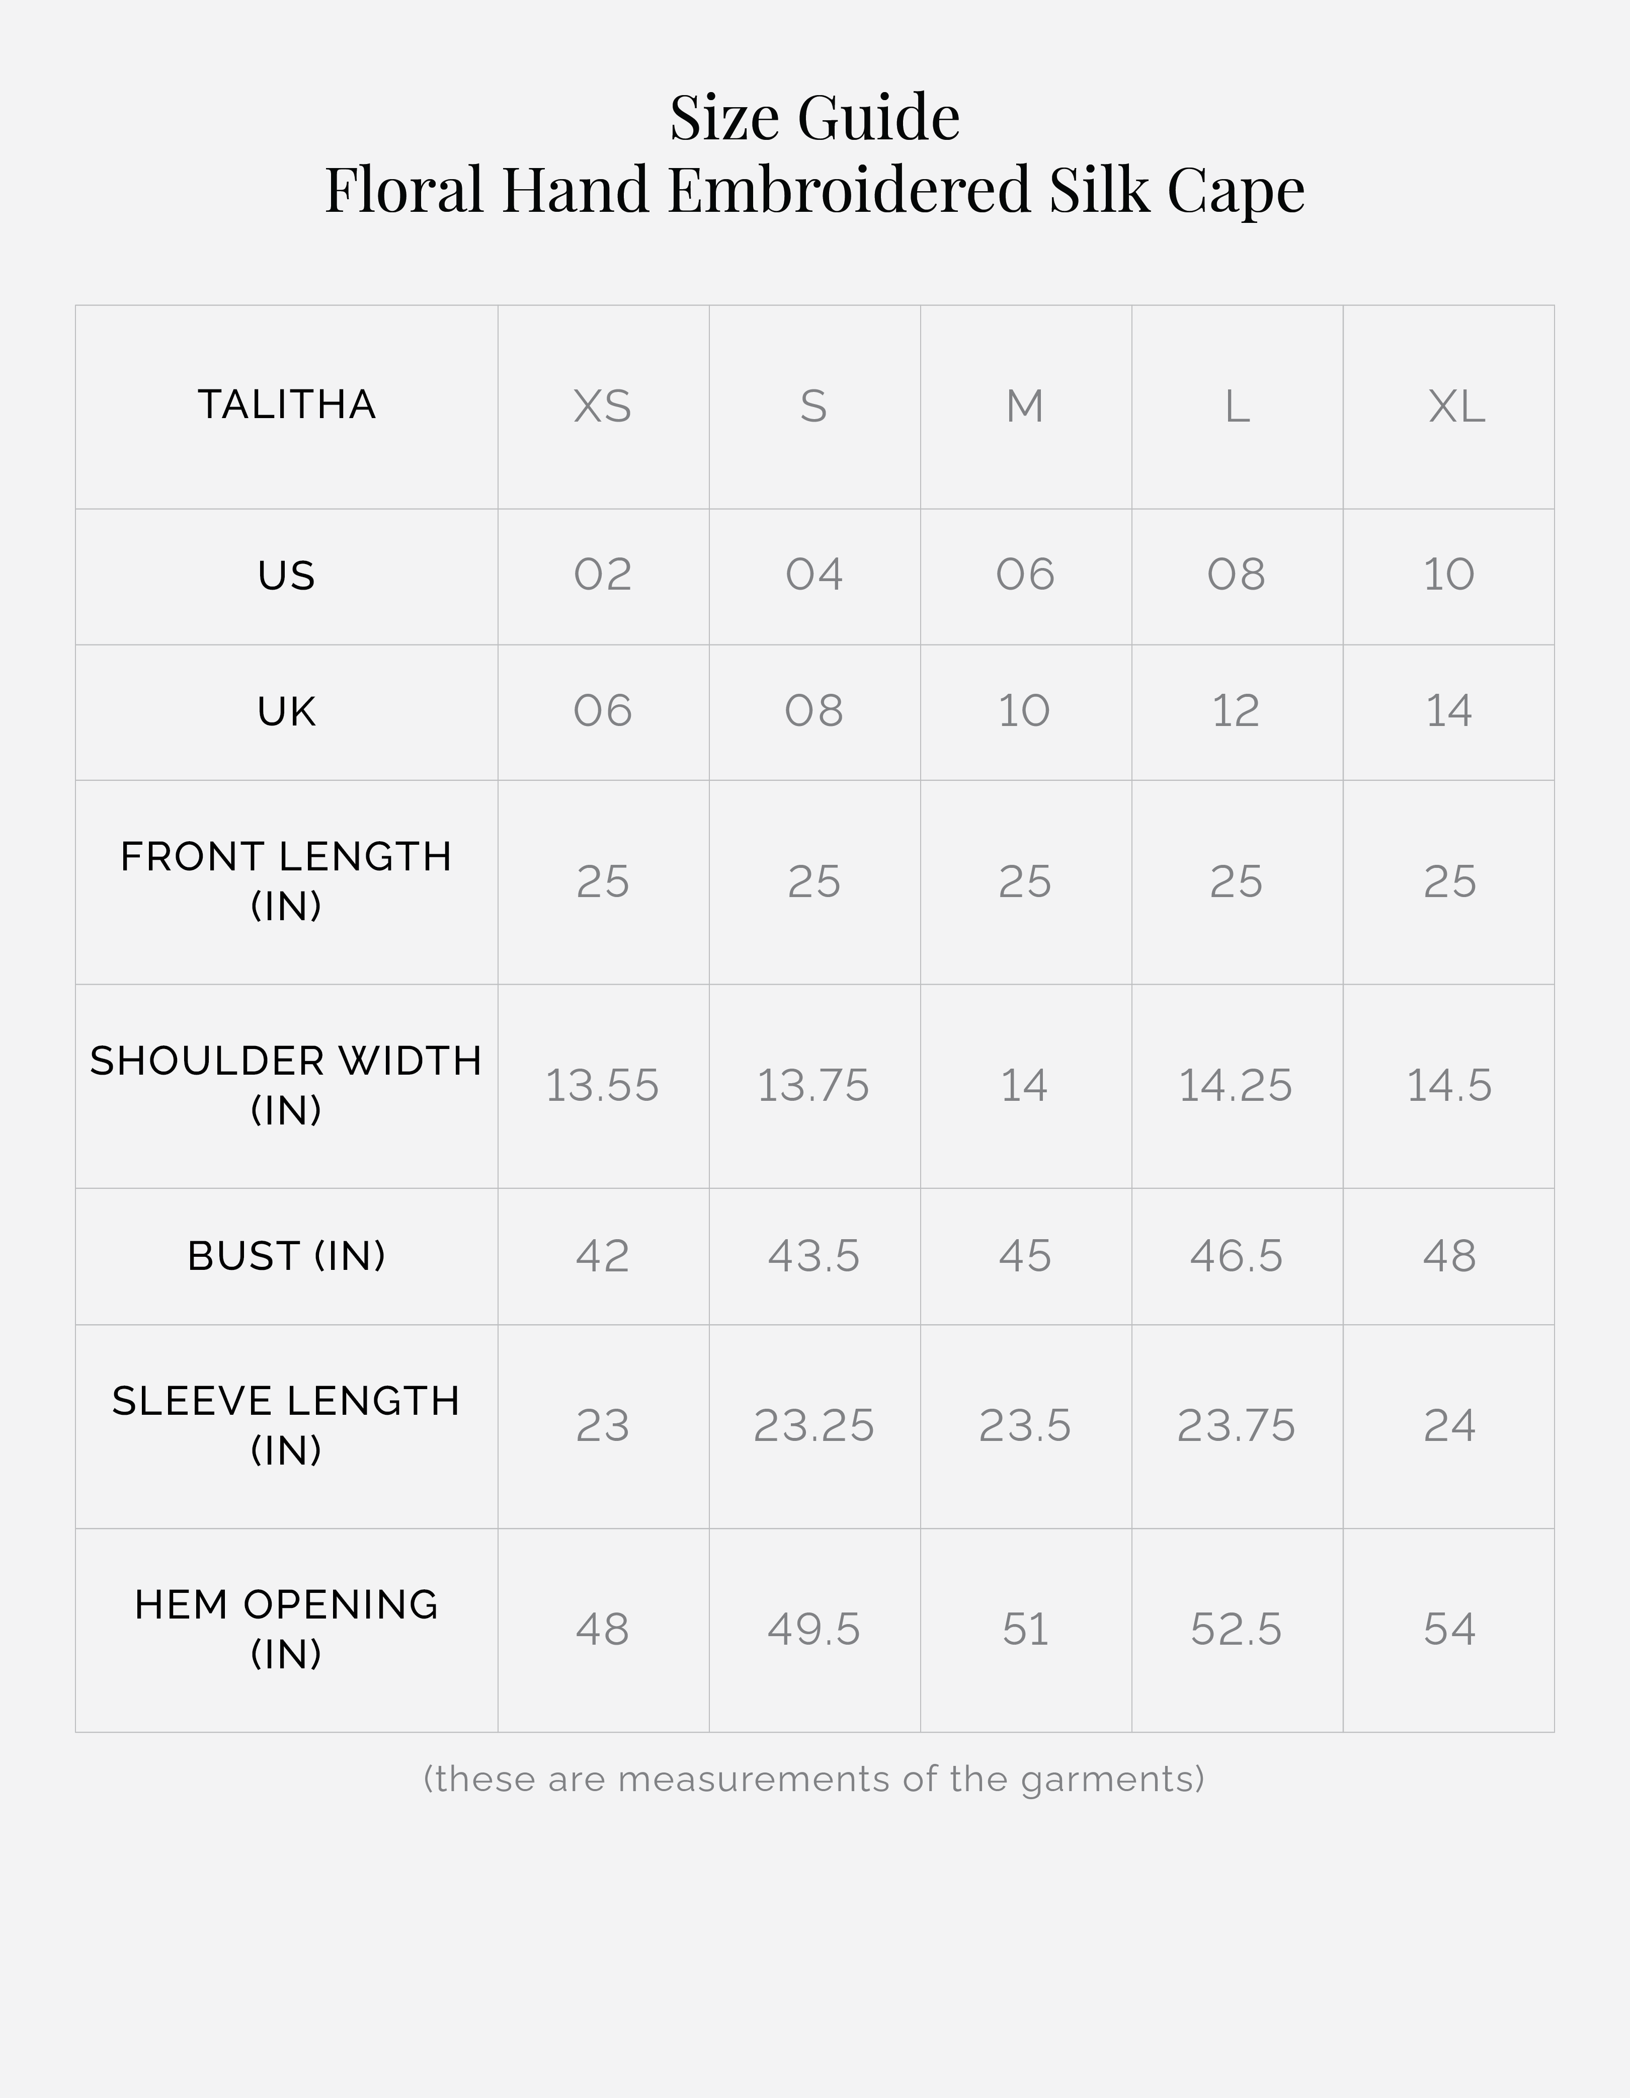Select the M size column header
Image resolution: width=1630 pixels, height=2098 pixels.
1025,407
